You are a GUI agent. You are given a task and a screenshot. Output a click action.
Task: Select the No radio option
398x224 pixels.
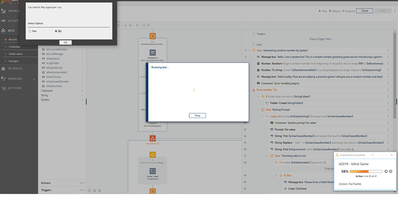click(x=56, y=31)
